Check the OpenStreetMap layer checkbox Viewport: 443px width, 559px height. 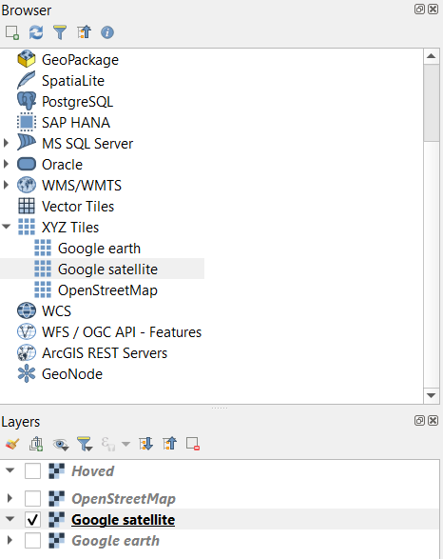pyautogui.click(x=32, y=498)
